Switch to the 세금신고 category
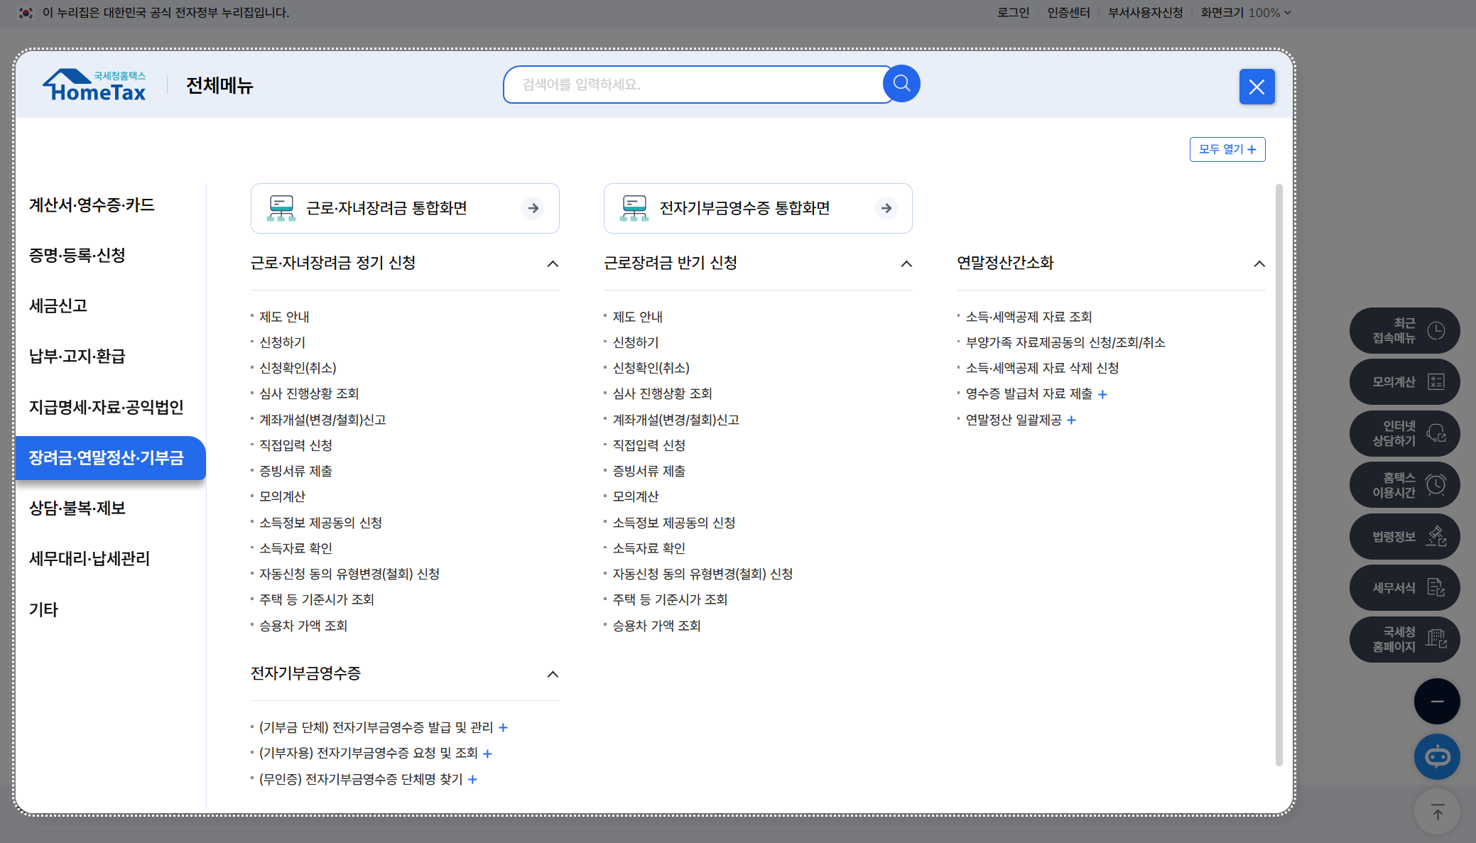Viewport: 1476px width, 843px height. click(58, 306)
